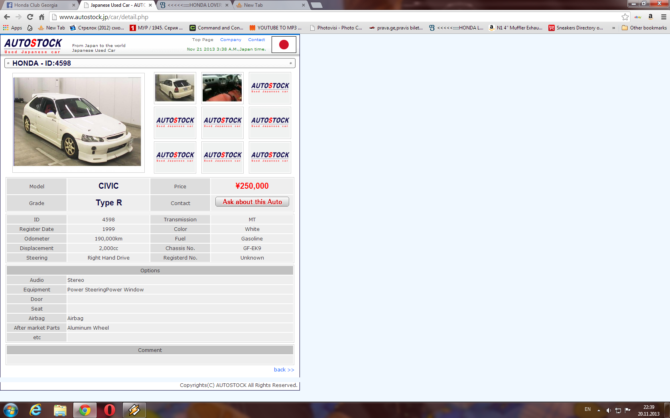Open the Windows Start button
The image size is (670, 418).
[10, 410]
